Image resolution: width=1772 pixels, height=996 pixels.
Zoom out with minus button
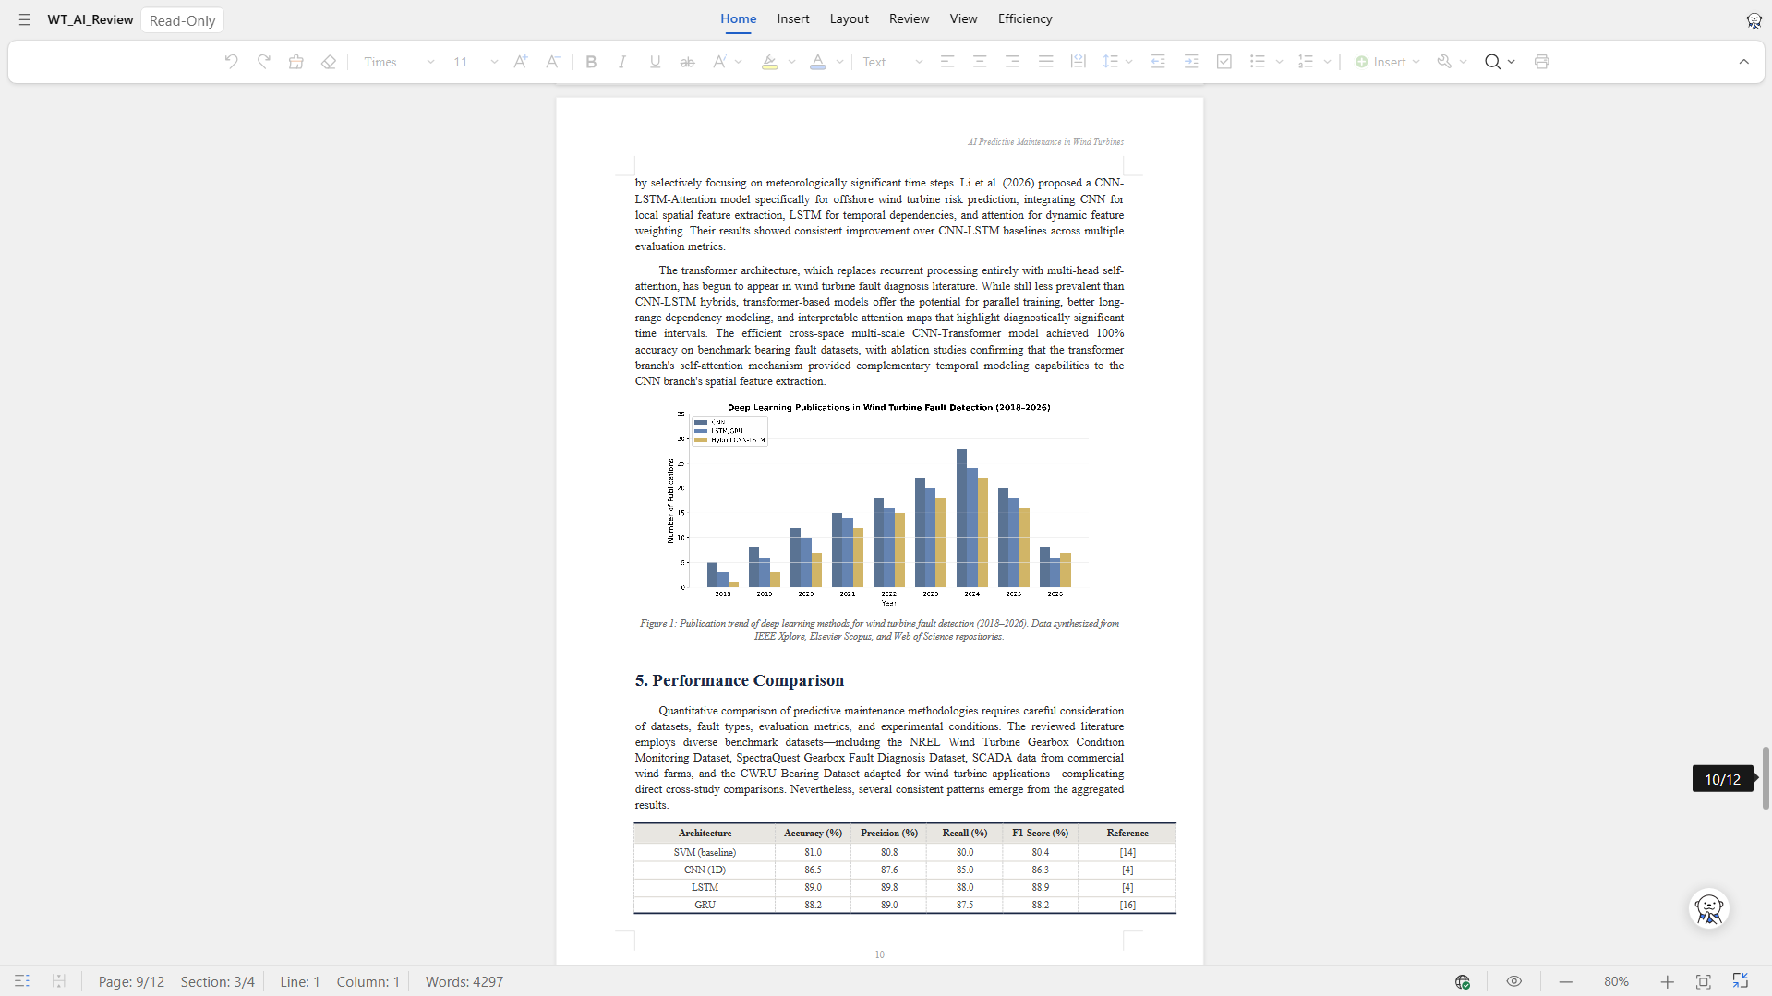1565,981
